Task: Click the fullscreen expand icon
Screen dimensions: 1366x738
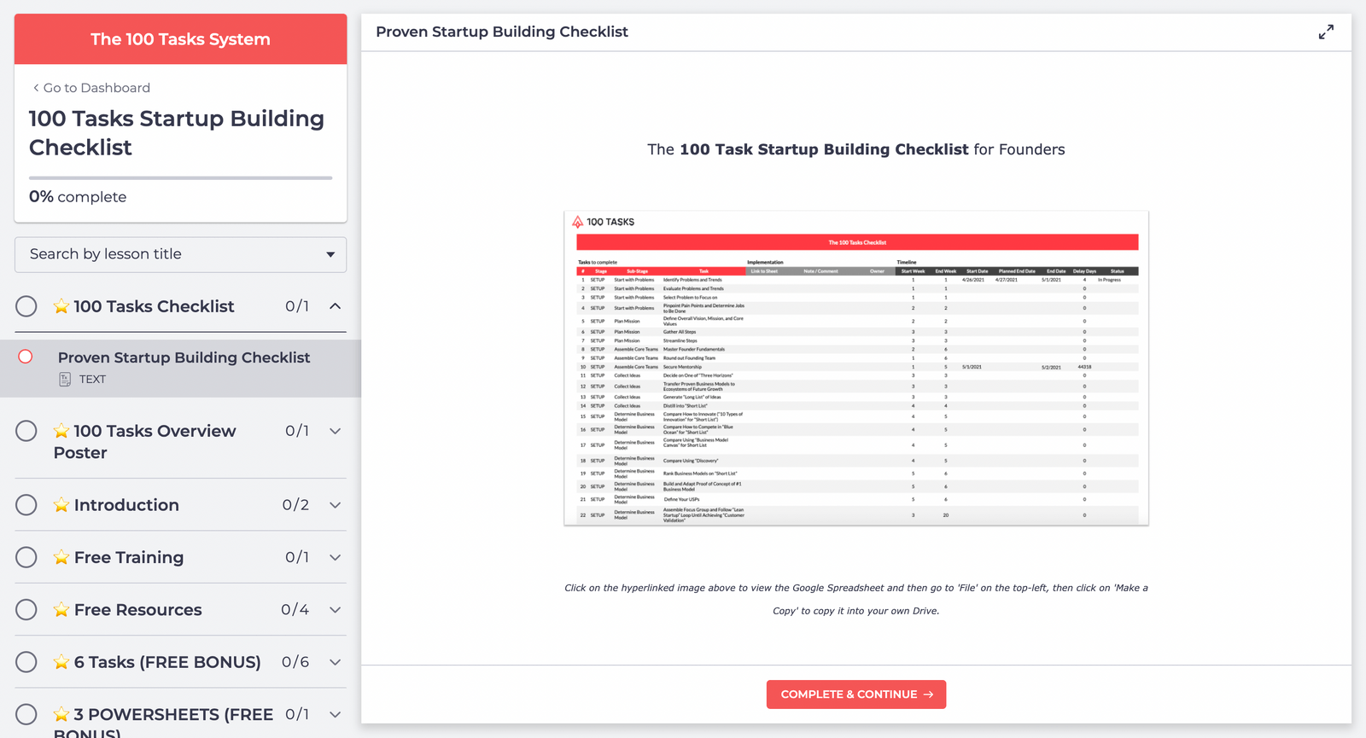Action: pos(1326,32)
